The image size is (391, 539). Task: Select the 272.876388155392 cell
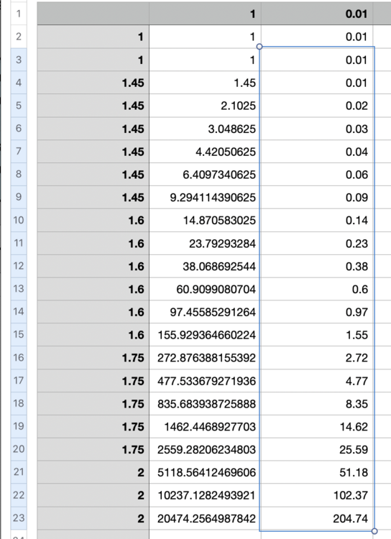click(205, 358)
